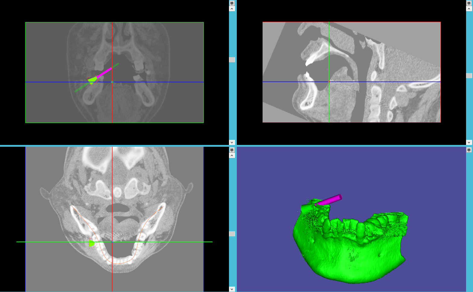Click the axial view scrollbar up arrow

coord(232,155)
